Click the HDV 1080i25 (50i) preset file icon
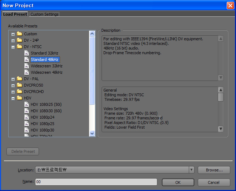Screen dimensions: 236x191 [27, 104]
